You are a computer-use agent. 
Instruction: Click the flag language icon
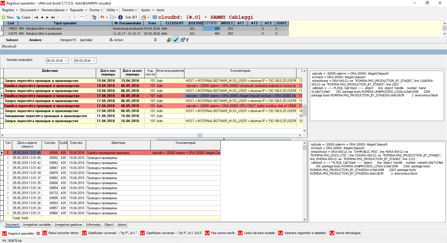pos(102,17)
